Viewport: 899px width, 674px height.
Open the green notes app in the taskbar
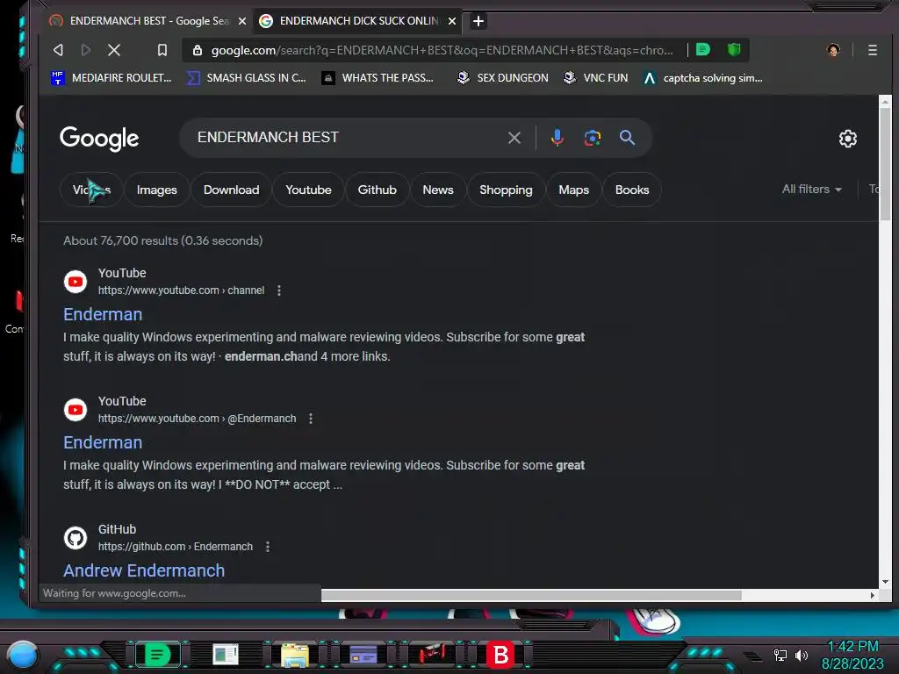click(157, 655)
